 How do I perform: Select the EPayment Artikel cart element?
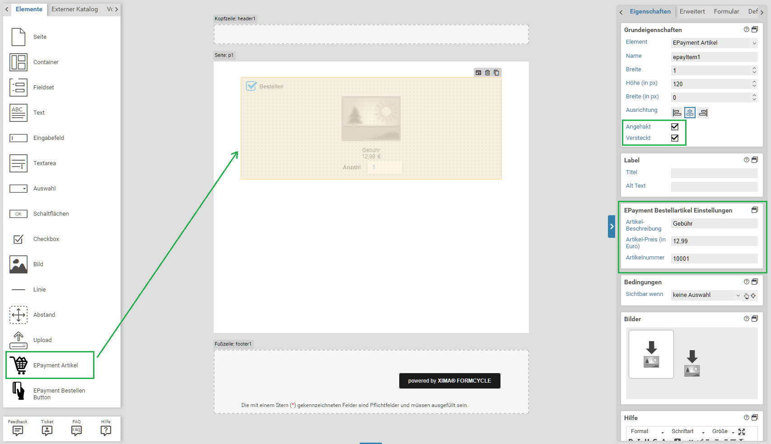(x=49, y=365)
